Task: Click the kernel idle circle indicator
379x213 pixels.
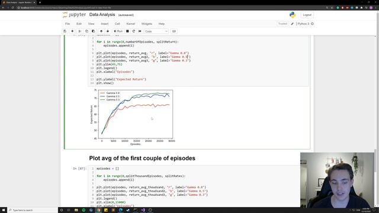Action: pyautogui.click(x=312, y=24)
